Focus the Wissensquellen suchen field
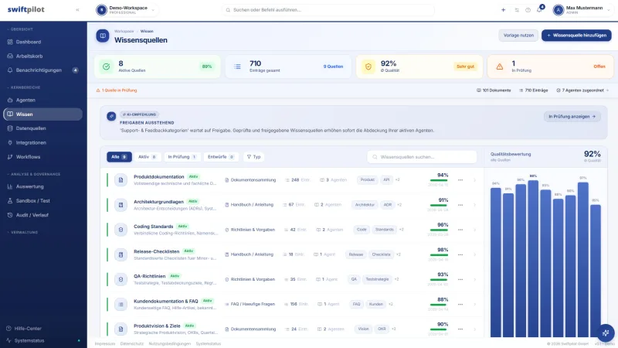Viewport: 618px width, 348px height. click(422, 157)
